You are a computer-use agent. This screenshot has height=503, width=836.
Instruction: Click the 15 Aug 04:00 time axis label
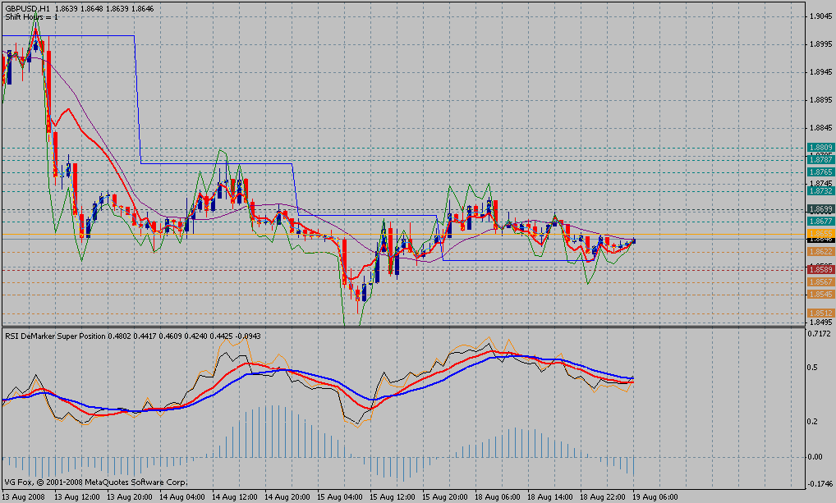coord(340,496)
